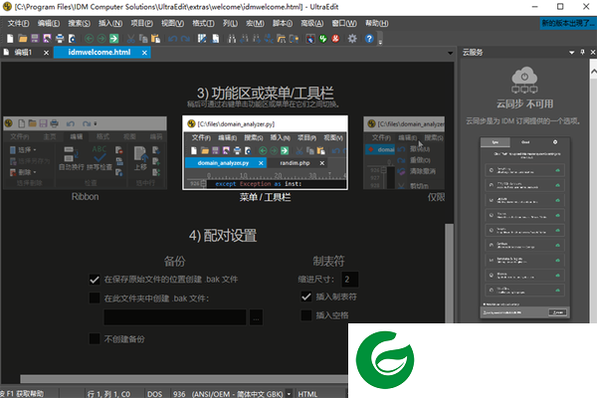597x398 pixels.
Task: Click the Paste clipboard icon
Action: 155,39
